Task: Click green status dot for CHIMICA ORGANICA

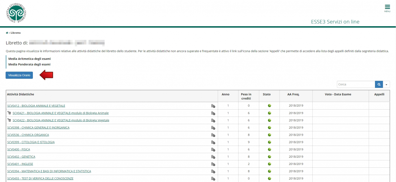Action: [x=269, y=135]
